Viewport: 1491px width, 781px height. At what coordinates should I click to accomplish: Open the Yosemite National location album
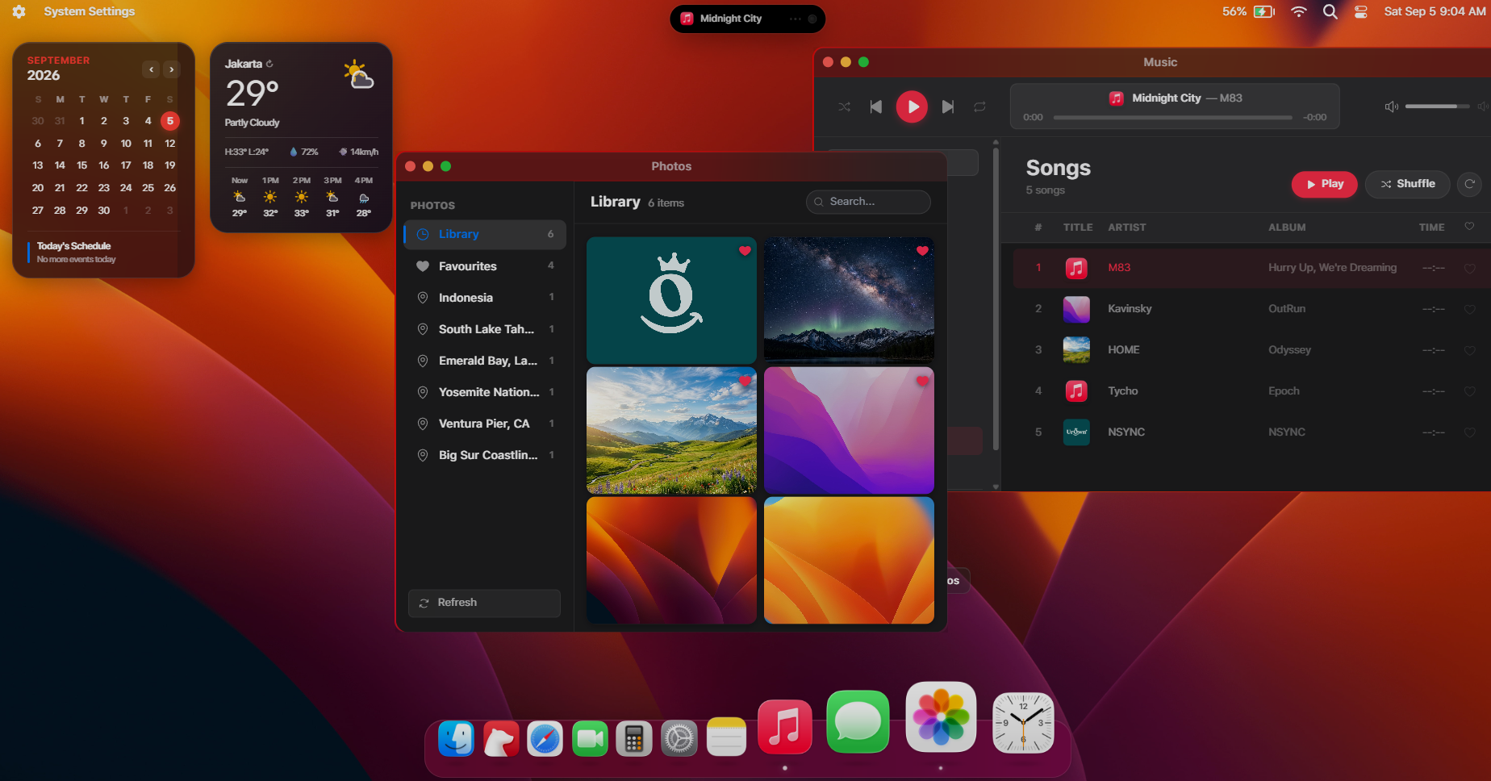tap(485, 392)
